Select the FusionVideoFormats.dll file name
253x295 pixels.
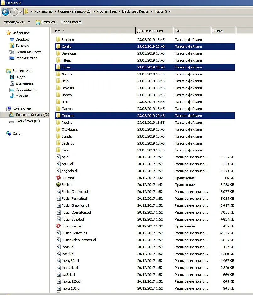coord(79,240)
